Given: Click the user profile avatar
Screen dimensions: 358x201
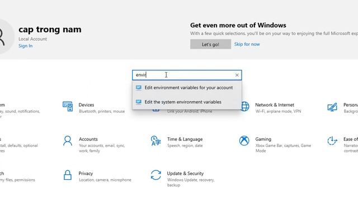Looking at the screenshot, I should pos(3,36).
